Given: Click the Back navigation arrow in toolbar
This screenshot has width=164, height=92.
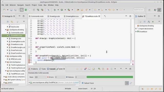Looking at the screenshot, I should [114, 10].
